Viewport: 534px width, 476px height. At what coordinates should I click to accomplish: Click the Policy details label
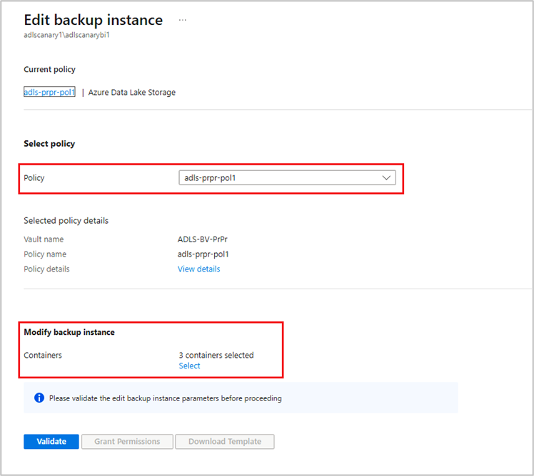pos(46,269)
